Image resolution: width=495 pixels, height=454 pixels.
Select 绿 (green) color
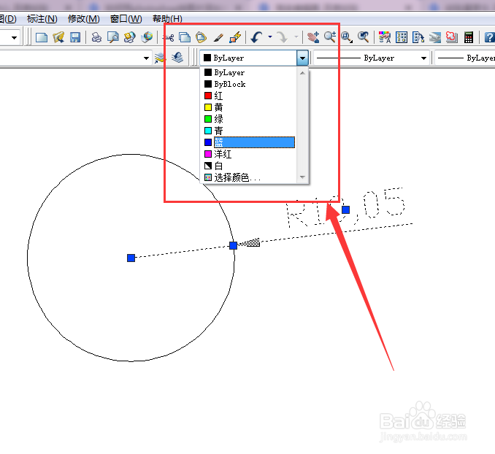tap(250, 119)
